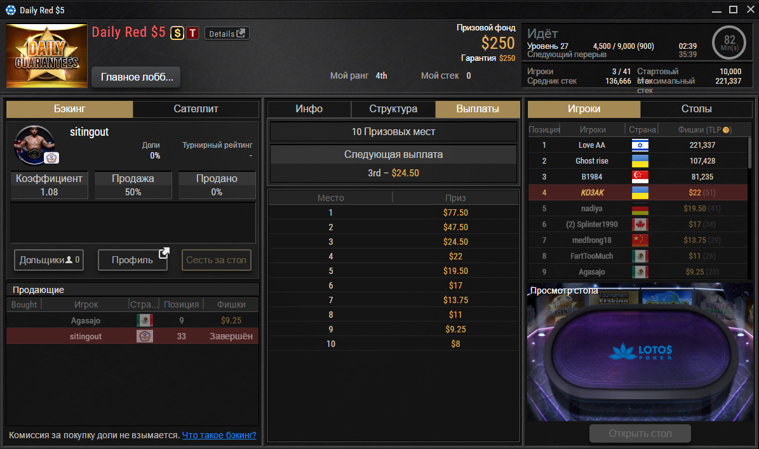Image resolution: width=759 pixels, height=449 pixels.
Task: Click the yellow S satellite badge icon
Action: [x=177, y=33]
